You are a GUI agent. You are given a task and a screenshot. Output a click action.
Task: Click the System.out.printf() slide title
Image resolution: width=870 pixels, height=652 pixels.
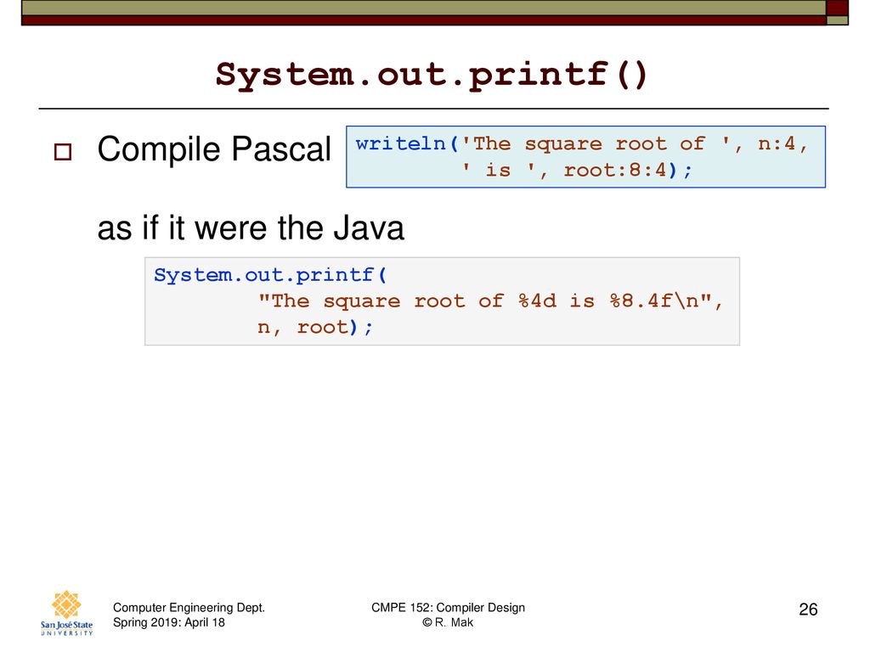tap(432, 75)
